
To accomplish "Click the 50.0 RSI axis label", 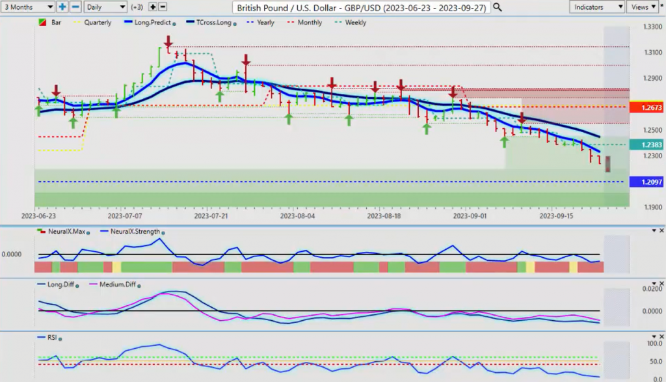I will click(x=656, y=362).
